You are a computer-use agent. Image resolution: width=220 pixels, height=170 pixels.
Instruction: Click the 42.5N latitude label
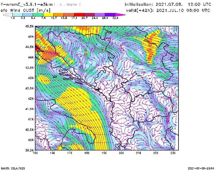[30, 88]
